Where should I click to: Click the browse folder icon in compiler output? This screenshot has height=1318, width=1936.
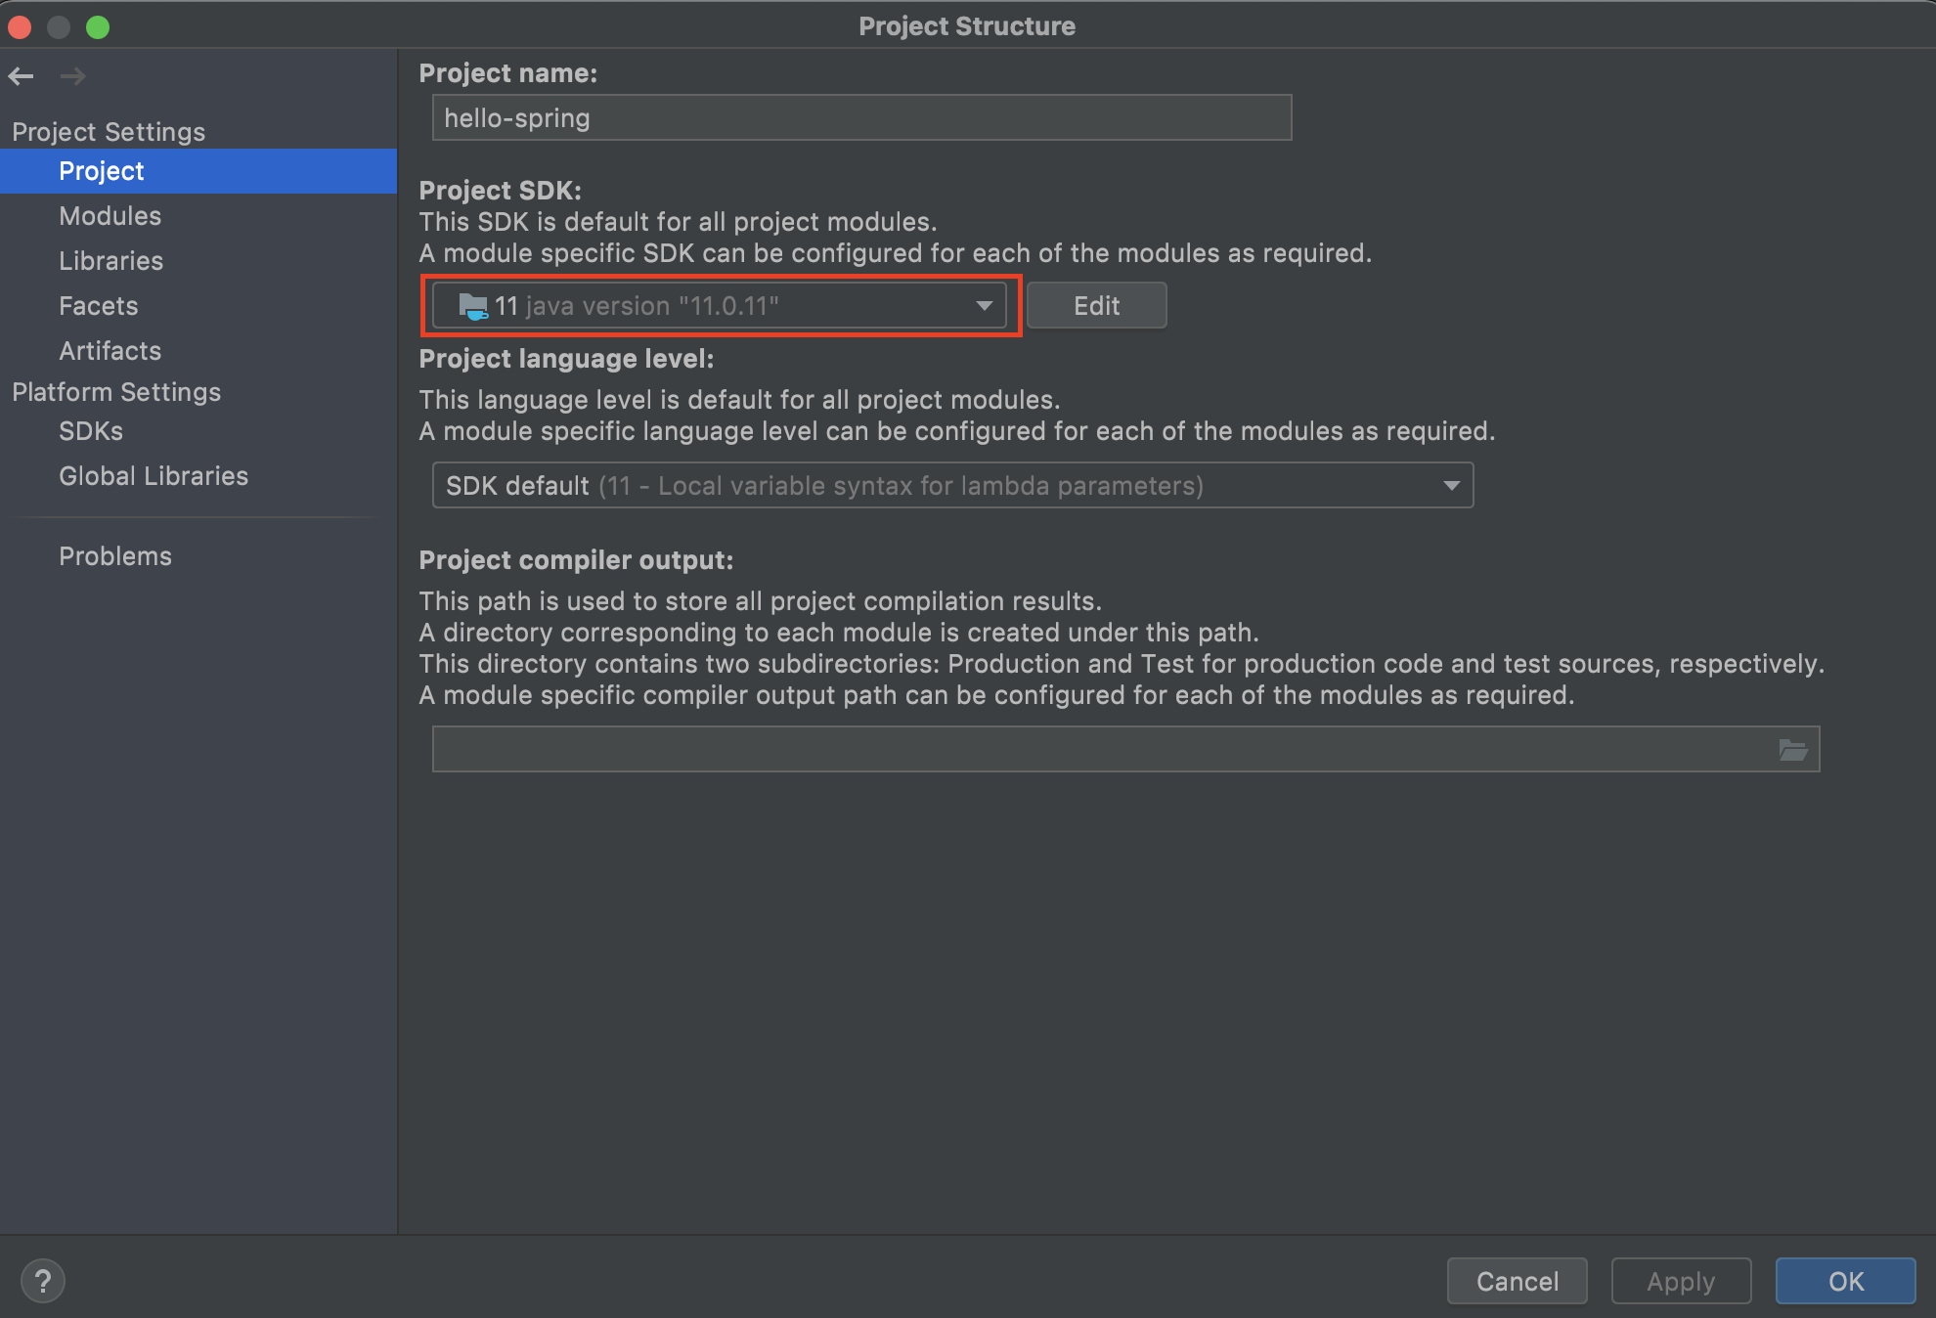pyautogui.click(x=1792, y=750)
